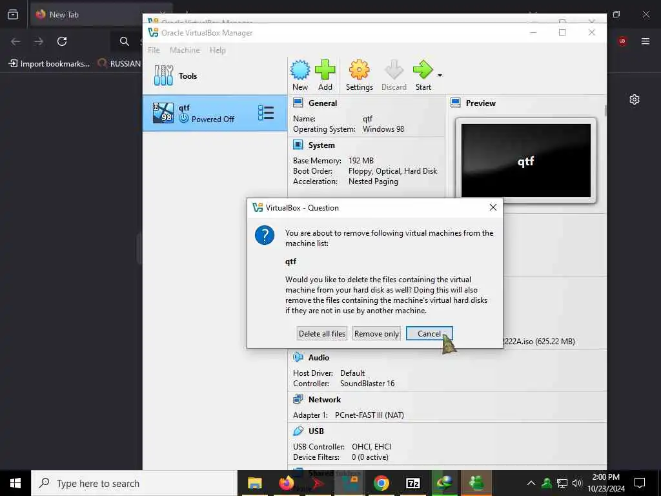This screenshot has height=496, width=661.
Task: Click the OHCI, EHCI controller text
Action: [371, 447]
